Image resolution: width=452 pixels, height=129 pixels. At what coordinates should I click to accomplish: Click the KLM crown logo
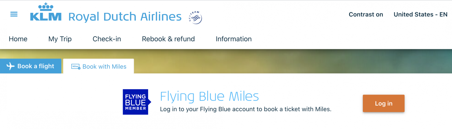pyautogui.click(x=46, y=13)
